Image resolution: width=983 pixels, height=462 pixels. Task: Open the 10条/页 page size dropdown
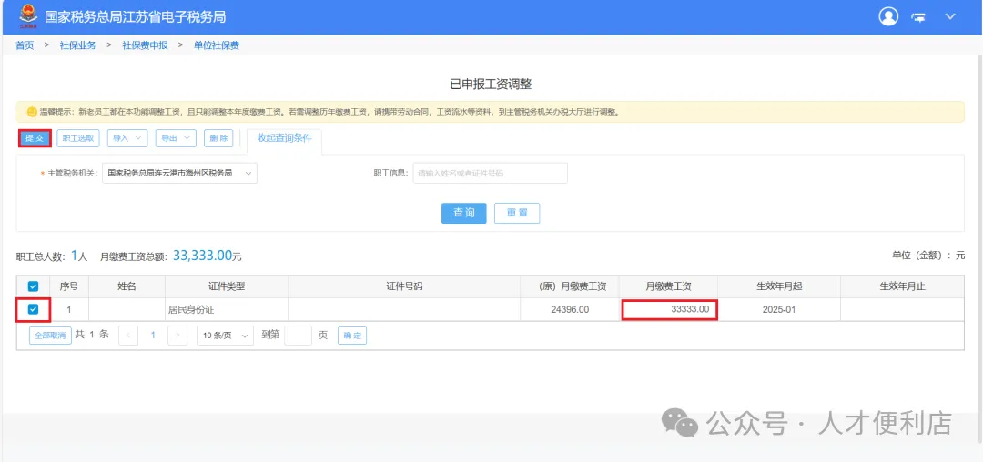coord(225,336)
